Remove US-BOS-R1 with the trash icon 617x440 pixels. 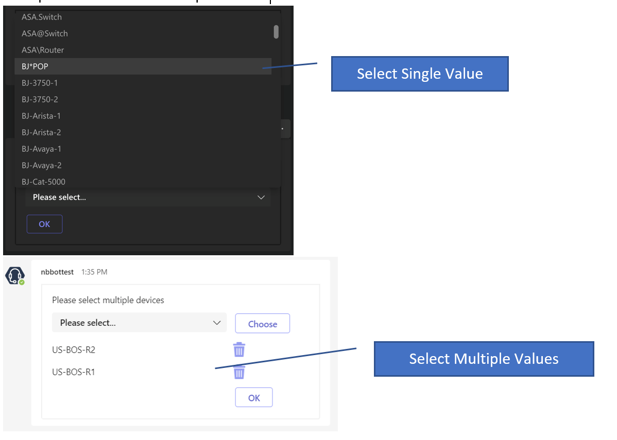point(239,372)
